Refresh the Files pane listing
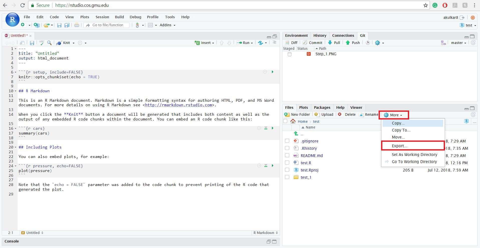 point(473,114)
